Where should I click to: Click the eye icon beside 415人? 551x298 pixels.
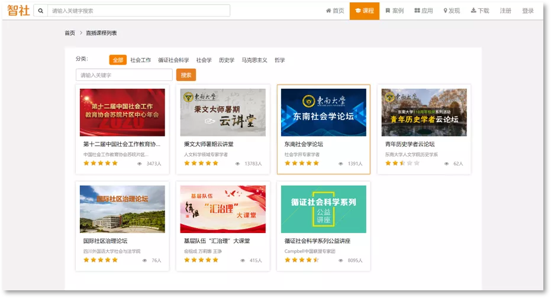tap(243, 261)
